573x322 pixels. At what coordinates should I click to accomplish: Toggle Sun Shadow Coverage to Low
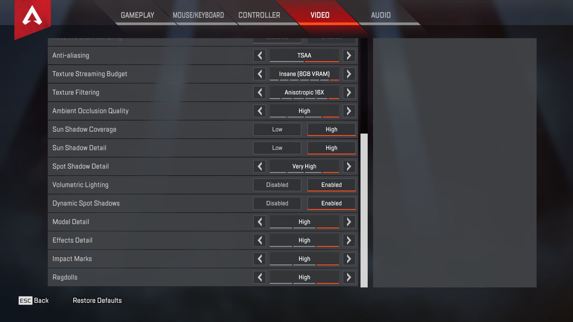(276, 129)
